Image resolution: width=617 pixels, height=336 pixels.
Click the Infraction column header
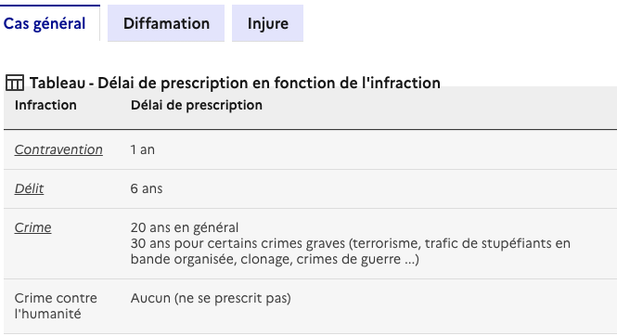pos(45,106)
